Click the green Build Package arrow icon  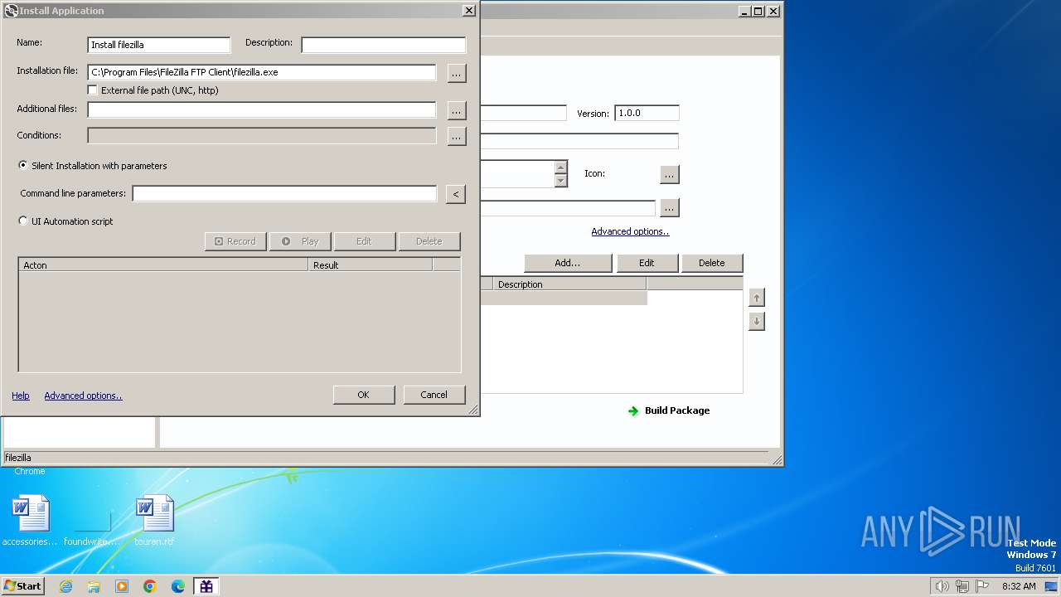[x=633, y=410]
